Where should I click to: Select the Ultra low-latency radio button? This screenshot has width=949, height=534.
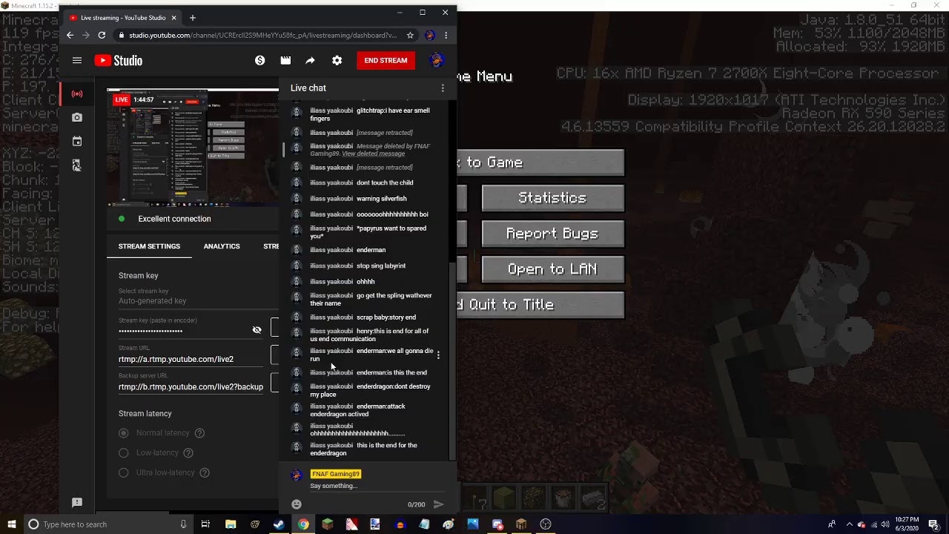click(124, 473)
